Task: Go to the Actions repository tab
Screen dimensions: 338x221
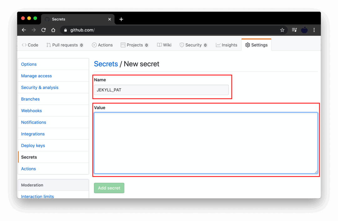Action: tap(102, 45)
